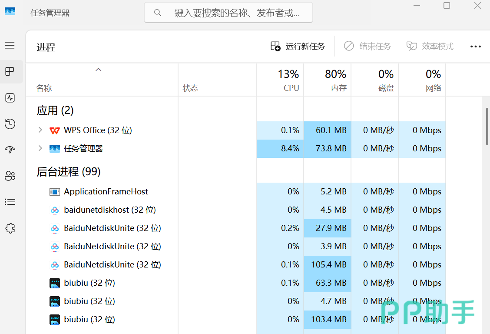Image resolution: width=490 pixels, height=334 pixels.
Task: Sort by the 0% 网络 network column header
Action: pyautogui.click(x=422, y=80)
